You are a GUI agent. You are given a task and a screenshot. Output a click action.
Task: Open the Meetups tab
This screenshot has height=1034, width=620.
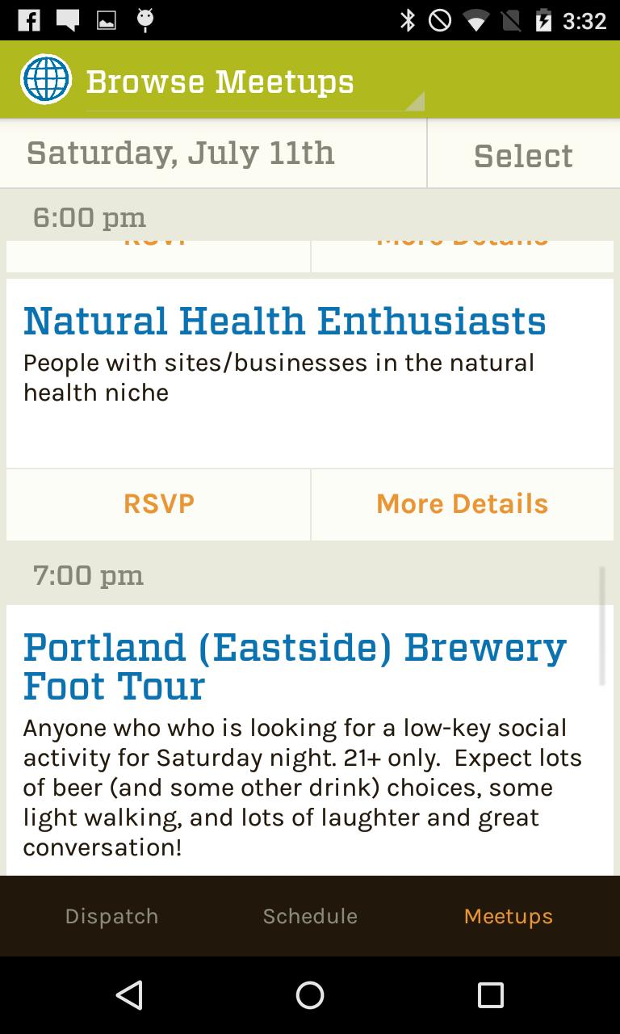509,916
